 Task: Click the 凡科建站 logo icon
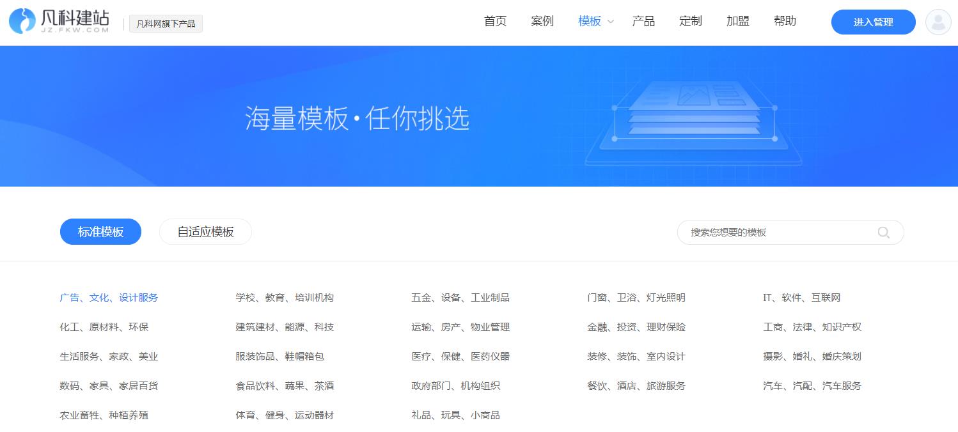point(22,21)
